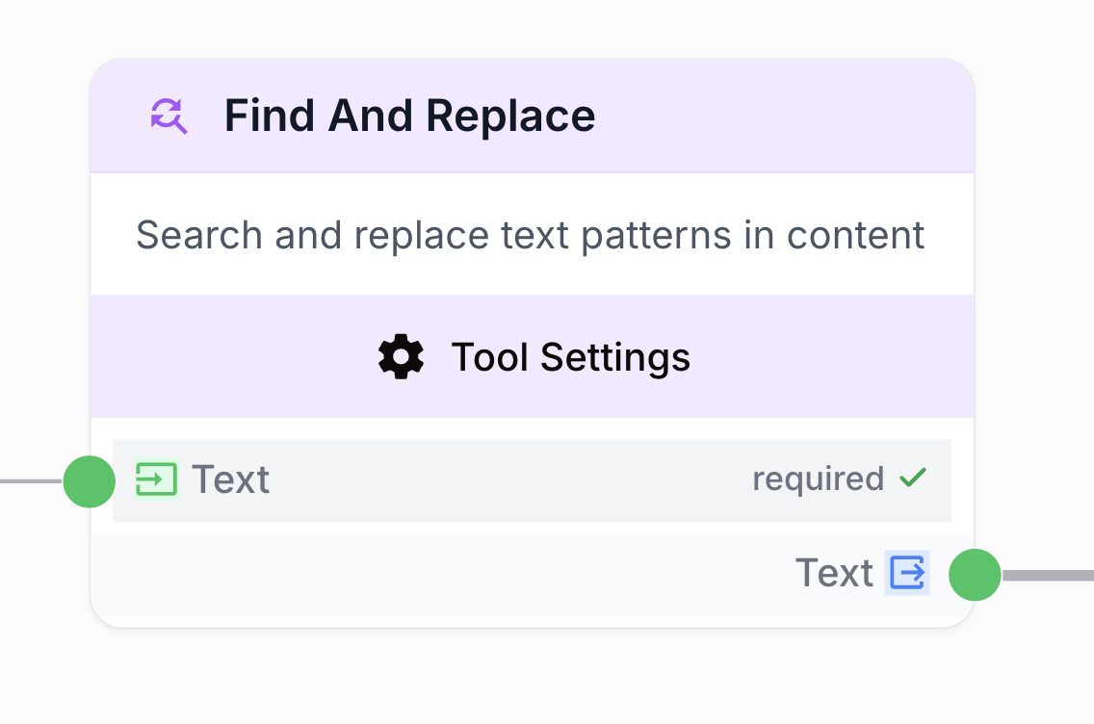Click the green output connector dot

pos(975,575)
